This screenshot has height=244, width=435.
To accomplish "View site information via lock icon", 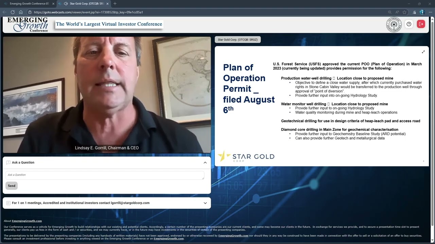I will tap(30, 12).
